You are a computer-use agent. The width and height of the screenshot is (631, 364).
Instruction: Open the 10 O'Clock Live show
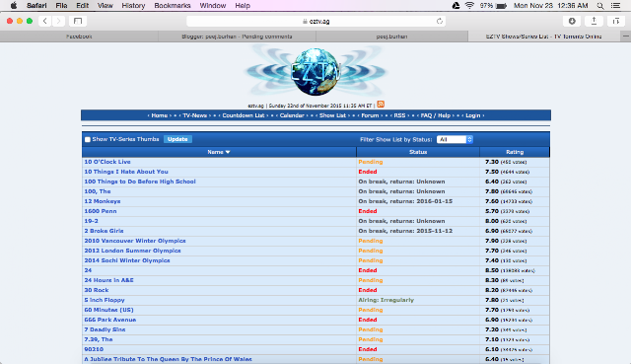tap(107, 162)
